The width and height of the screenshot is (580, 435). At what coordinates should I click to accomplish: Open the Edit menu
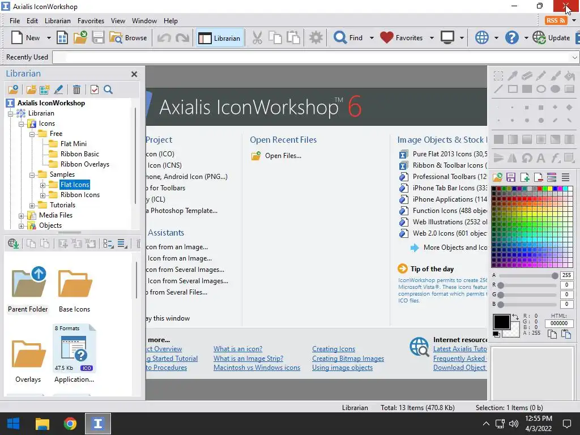(x=32, y=21)
